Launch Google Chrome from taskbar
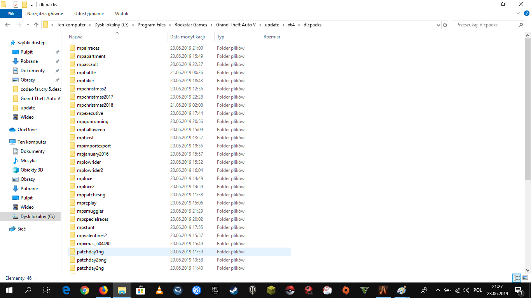The image size is (531, 298). 84,290
